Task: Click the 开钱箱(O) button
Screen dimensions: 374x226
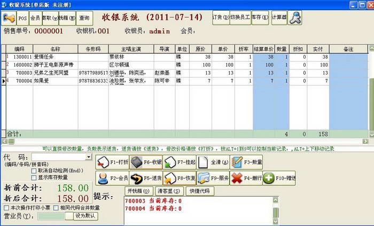Action: tap(138, 191)
